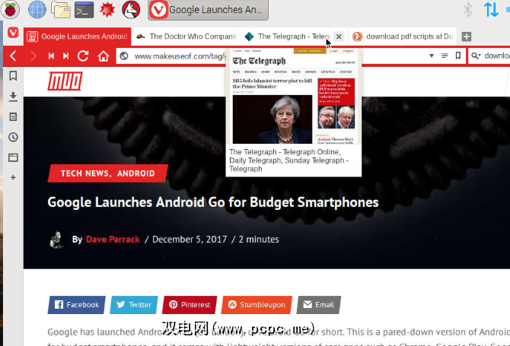The width and height of the screenshot is (510, 346).
Task: Close The Telegraph tab
Action: [339, 37]
